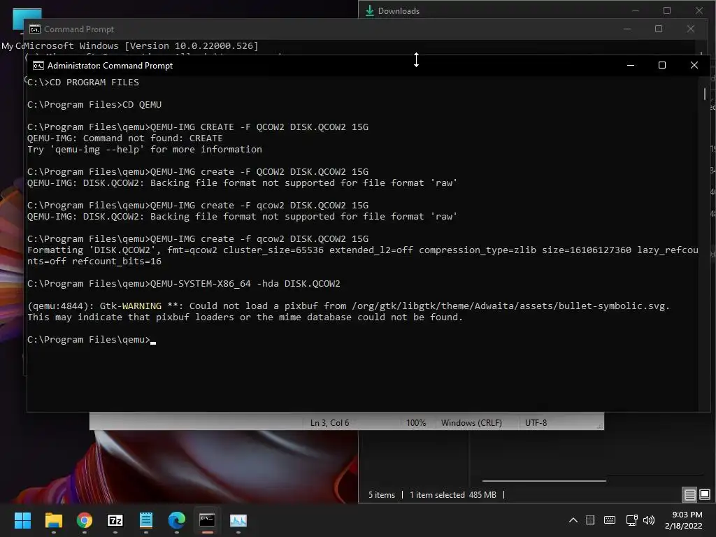Click Notepad's 100% zoom status
This screenshot has width=716, height=537.
pos(415,423)
